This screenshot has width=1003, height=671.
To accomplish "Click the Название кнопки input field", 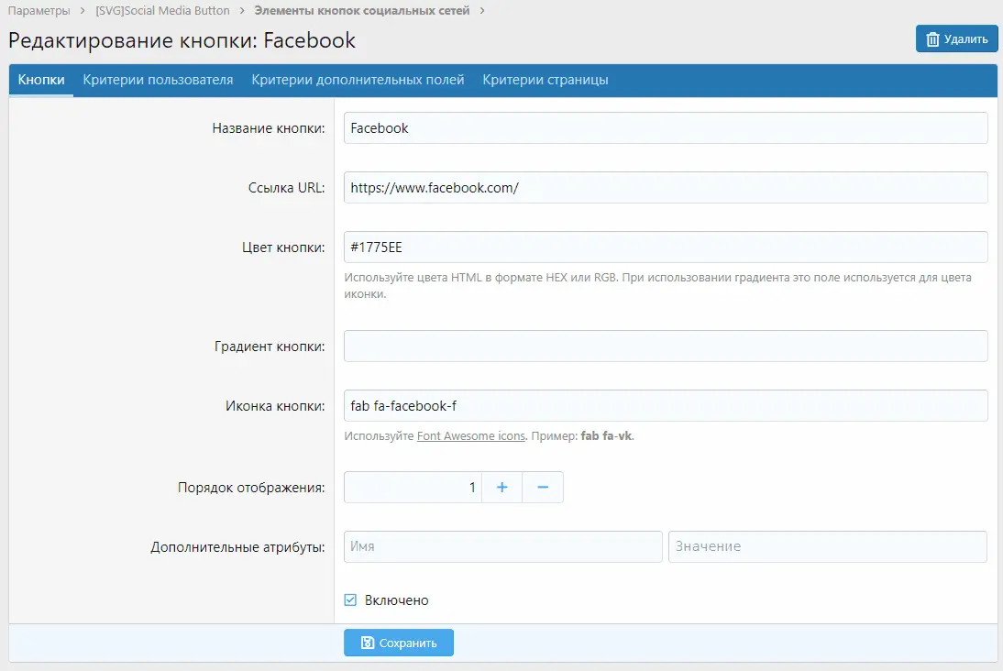I will click(666, 128).
